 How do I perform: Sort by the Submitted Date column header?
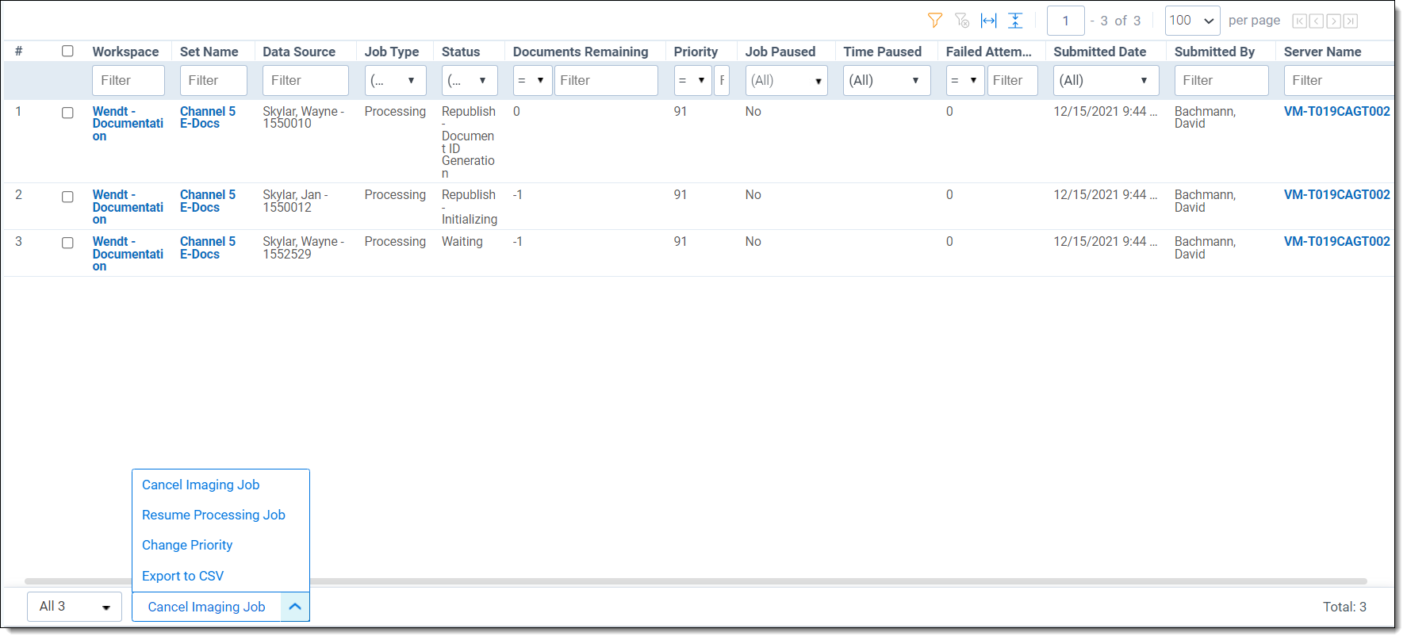pos(1100,52)
